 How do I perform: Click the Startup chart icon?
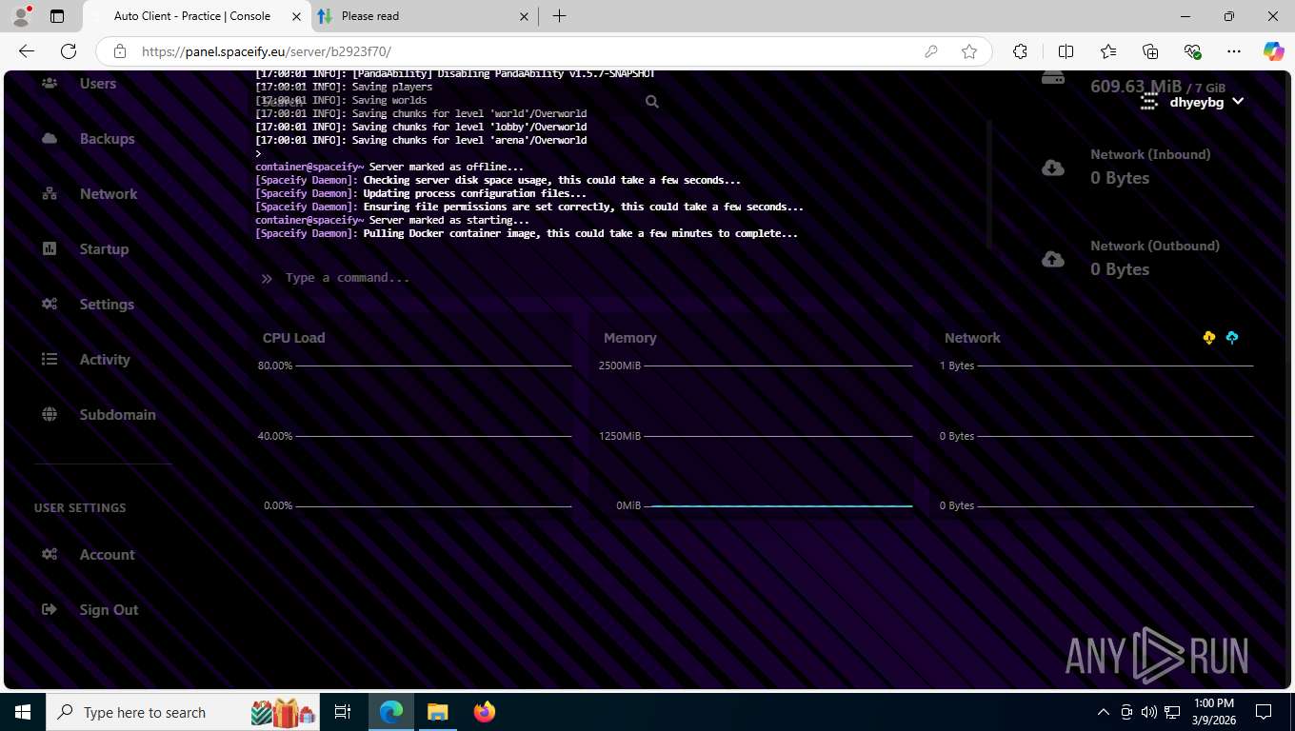pos(50,249)
